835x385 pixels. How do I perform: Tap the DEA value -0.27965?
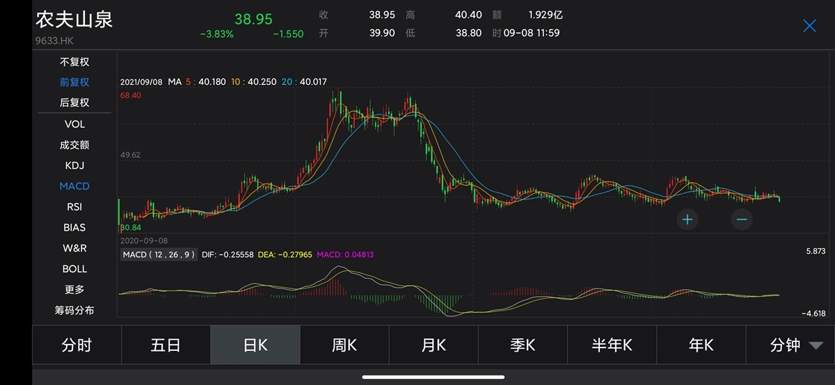[294, 254]
